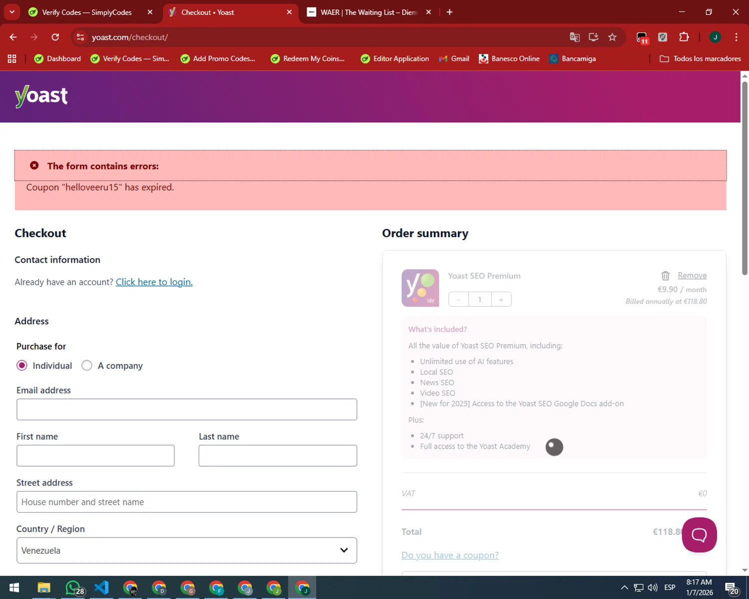
Task: Open Visual Studio Code from taskbar
Action: click(101, 588)
